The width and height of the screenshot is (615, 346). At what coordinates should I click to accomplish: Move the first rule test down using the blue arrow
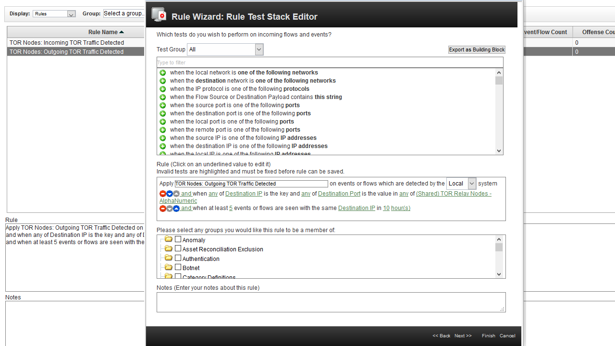point(169,194)
